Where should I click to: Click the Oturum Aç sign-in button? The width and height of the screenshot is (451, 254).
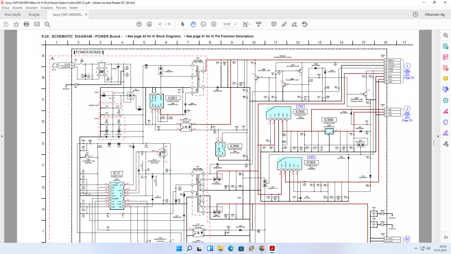(435, 15)
